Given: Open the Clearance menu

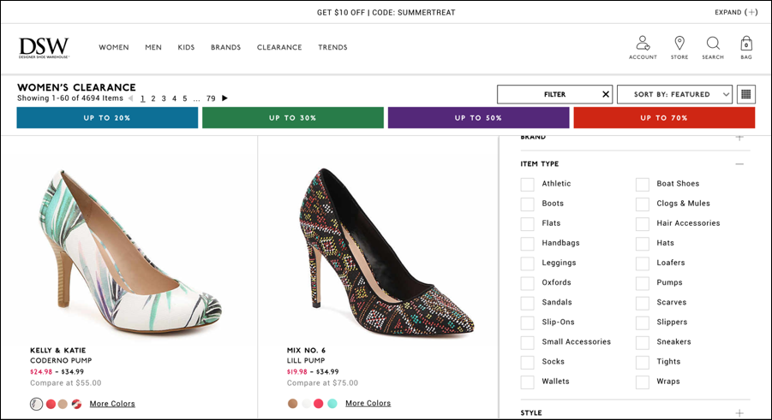Looking at the screenshot, I should click(279, 47).
